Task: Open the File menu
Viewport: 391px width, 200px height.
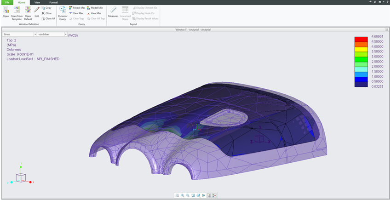Action: [7, 2]
